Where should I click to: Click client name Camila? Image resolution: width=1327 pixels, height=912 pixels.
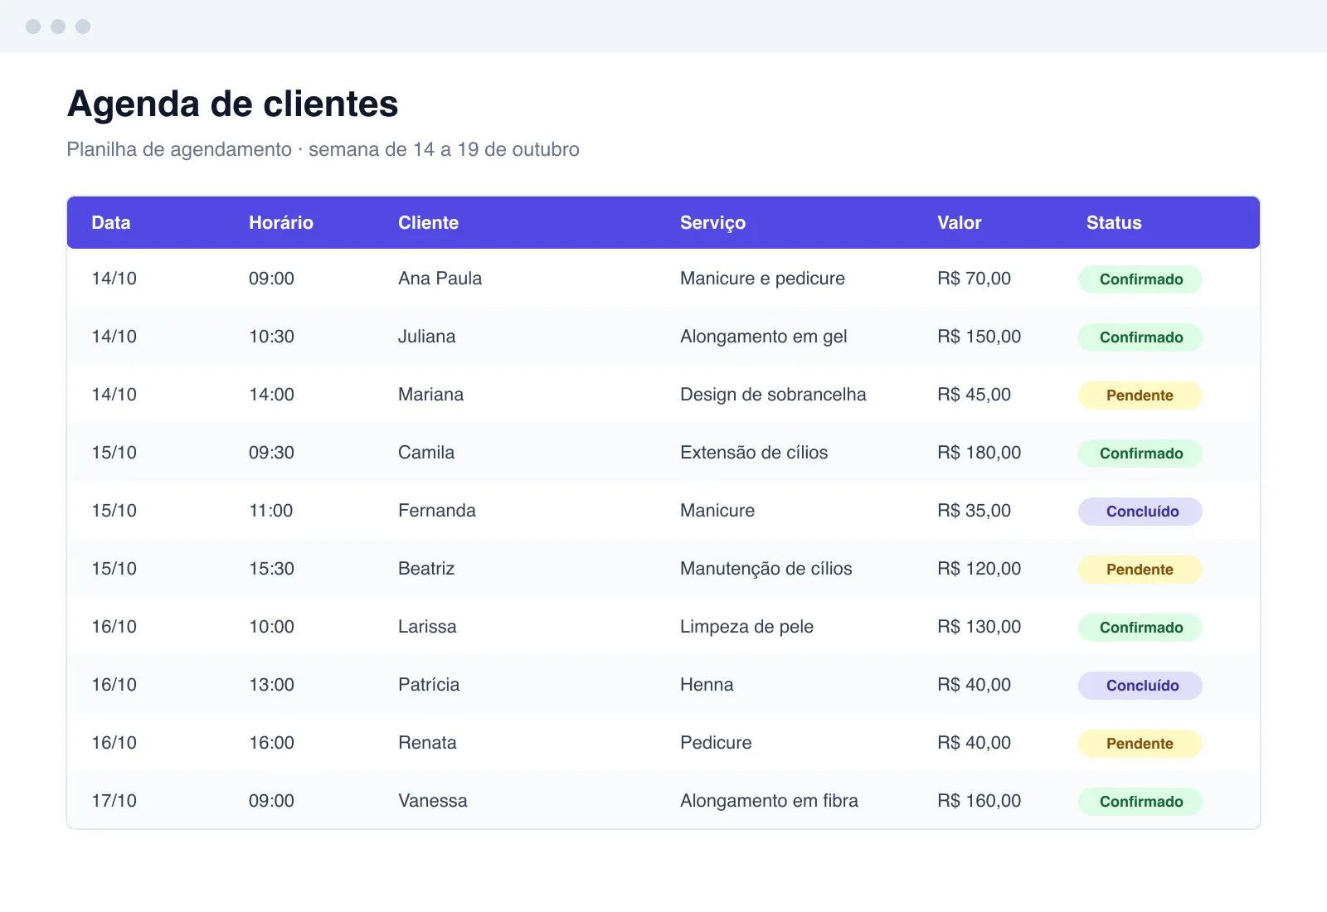coord(426,453)
